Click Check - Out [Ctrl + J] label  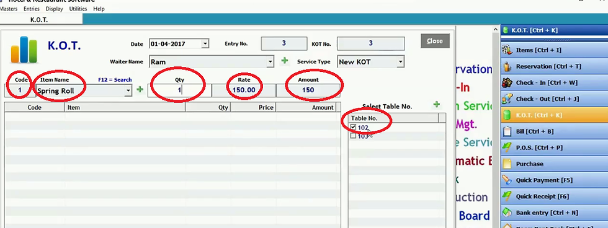(547, 99)
